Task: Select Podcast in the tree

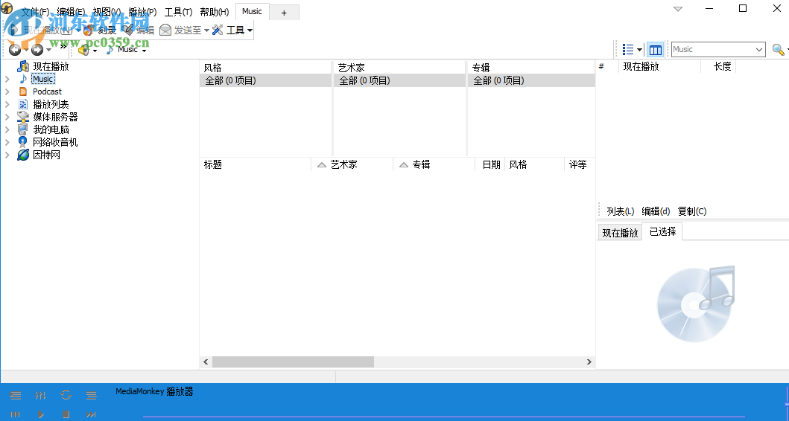Action: coord(47,91)
